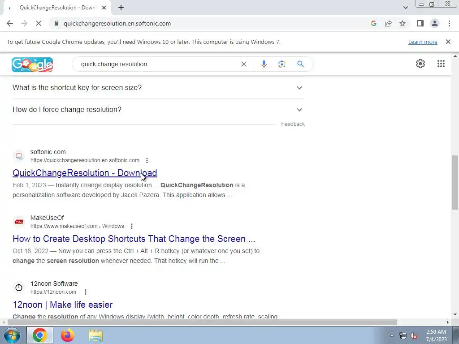Expand shortcut key for screen size question
Viewport: 459px width, 344px height.
[x=158, y=87]
